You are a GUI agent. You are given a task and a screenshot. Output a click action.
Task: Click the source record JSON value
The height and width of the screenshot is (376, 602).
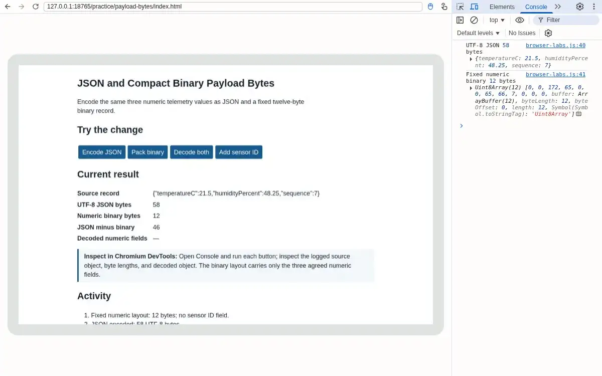tap(236, 194)
